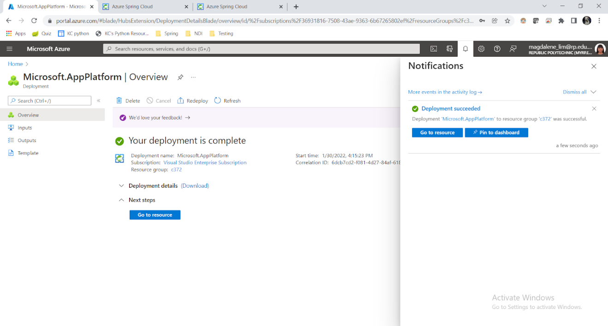The height and width of the screenshot is (326, 608).
Task: Open the portal Settings gear icon
Action: 481,48
